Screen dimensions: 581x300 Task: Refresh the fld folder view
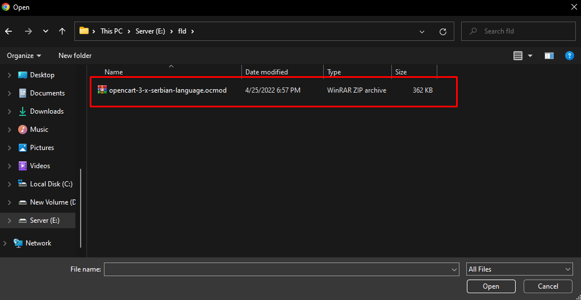(x=443, y=32)
